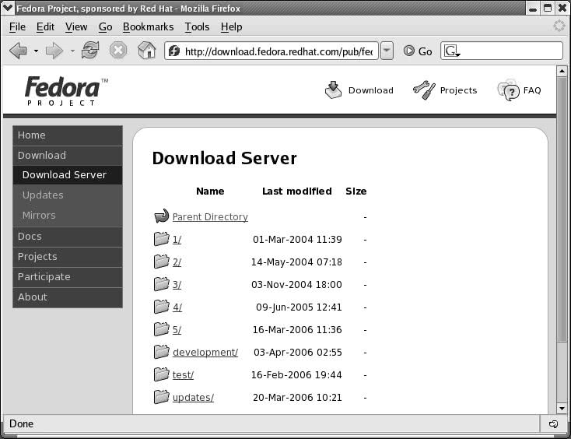Open the Edit menu
This screenshot has height=439, width=571.
pos(45,27)
